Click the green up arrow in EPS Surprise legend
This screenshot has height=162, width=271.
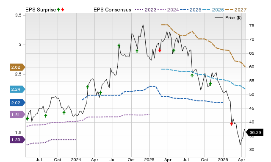point(58,9)
